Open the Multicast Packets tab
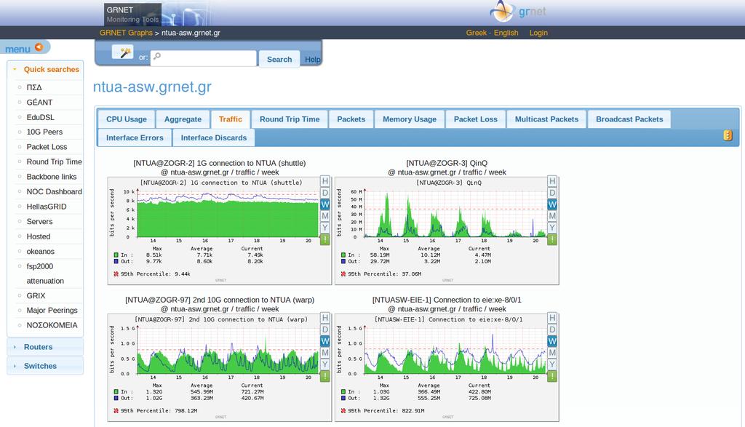This screenshot has height=427, width=745. [x=546, y=119]
